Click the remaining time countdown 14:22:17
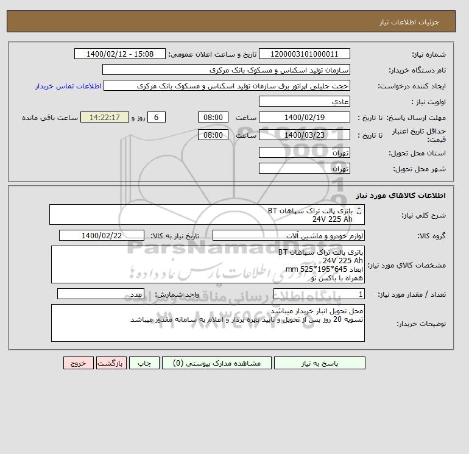Screen dimensions: 469x454 click(105, 117)
